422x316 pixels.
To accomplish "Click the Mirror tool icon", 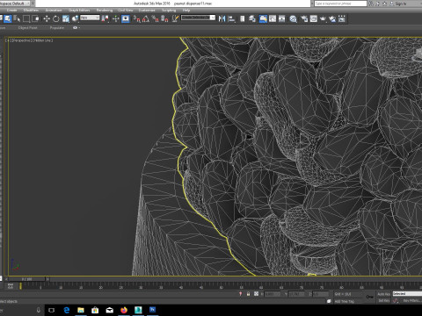I will (222, 19).
